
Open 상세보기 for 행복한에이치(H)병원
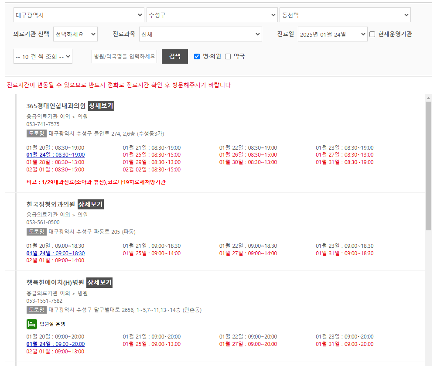[99, 283]
